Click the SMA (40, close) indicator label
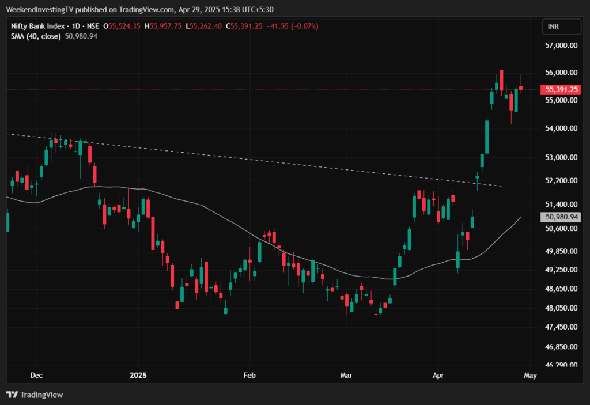This screenshot has height=405, width=590. pyautogui.click(x=36, y=36)
